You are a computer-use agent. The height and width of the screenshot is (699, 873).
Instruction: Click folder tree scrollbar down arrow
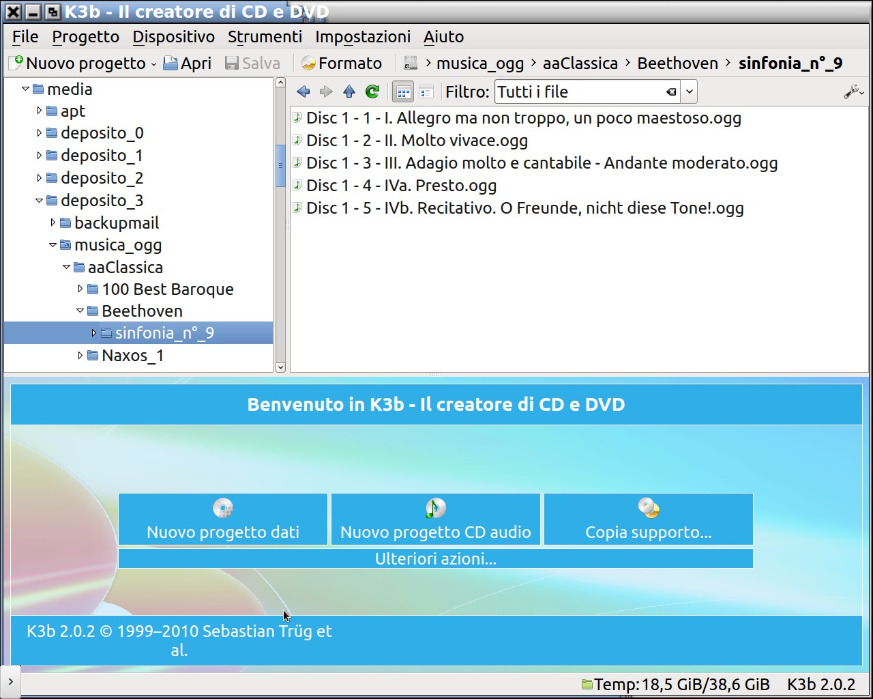pyautogui.click(x=280, y=367)
